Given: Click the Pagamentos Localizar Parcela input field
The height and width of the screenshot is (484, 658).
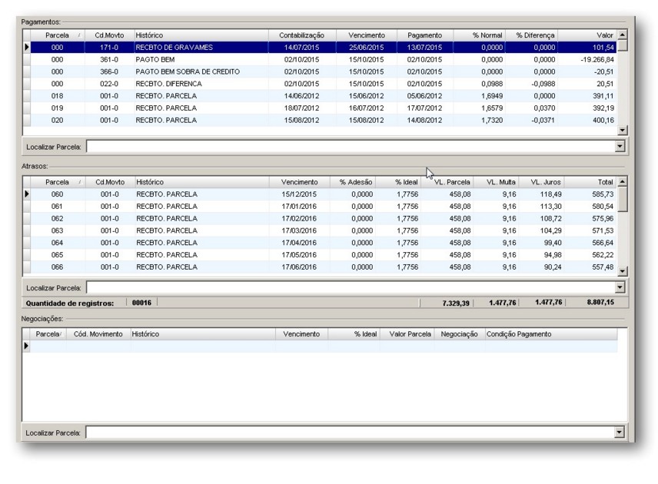Looking at the screenshot, I should (351, 147).
